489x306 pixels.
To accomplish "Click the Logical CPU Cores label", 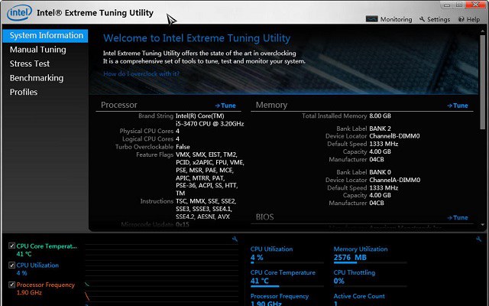I will tap(147, 139).
